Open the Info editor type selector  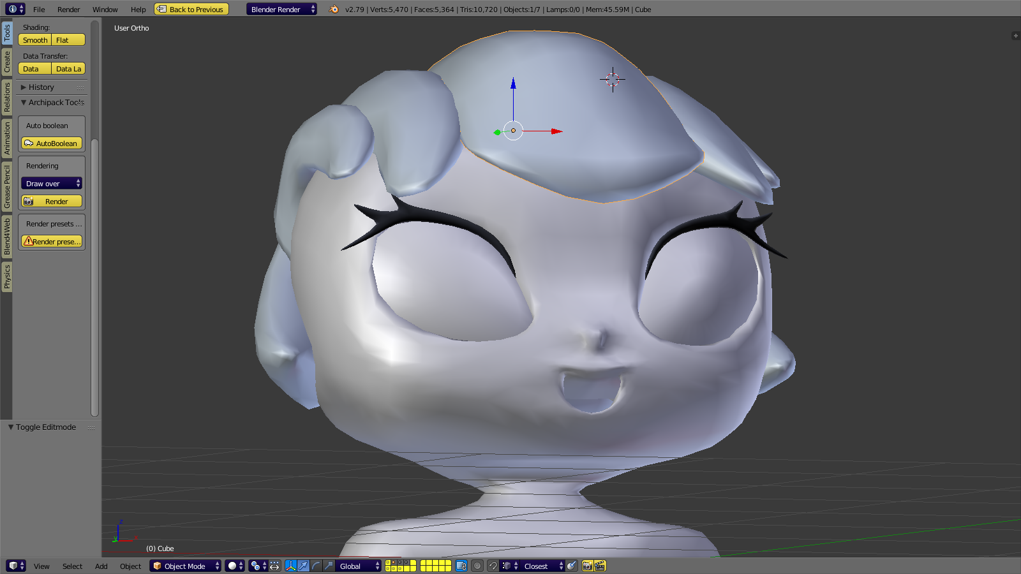15,9
